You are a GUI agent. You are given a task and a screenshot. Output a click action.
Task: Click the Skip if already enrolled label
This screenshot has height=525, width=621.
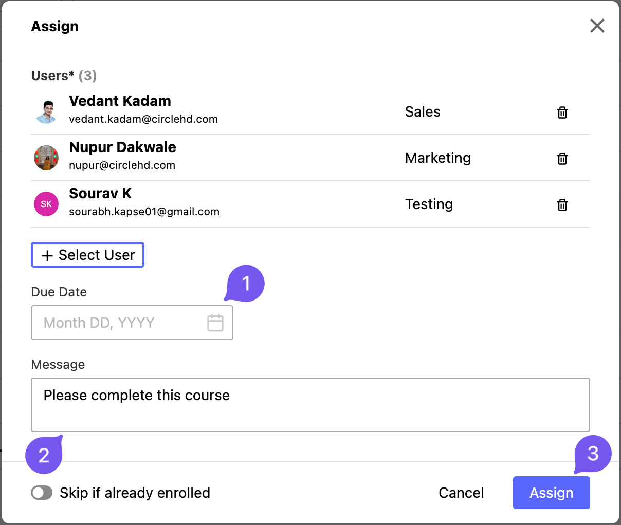pos(135,493)
